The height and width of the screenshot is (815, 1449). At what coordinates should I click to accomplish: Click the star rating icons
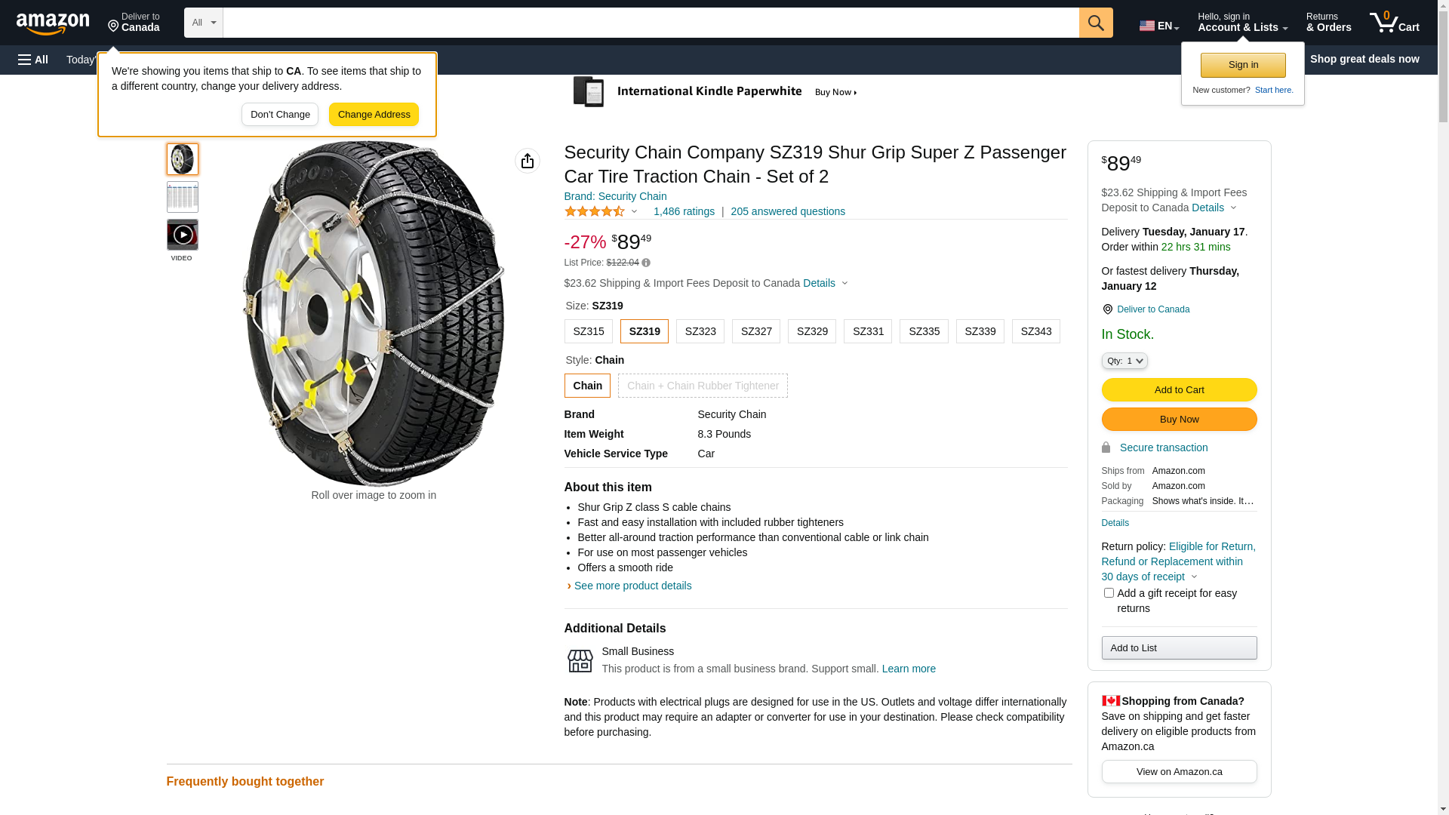(x=595, y=212)
